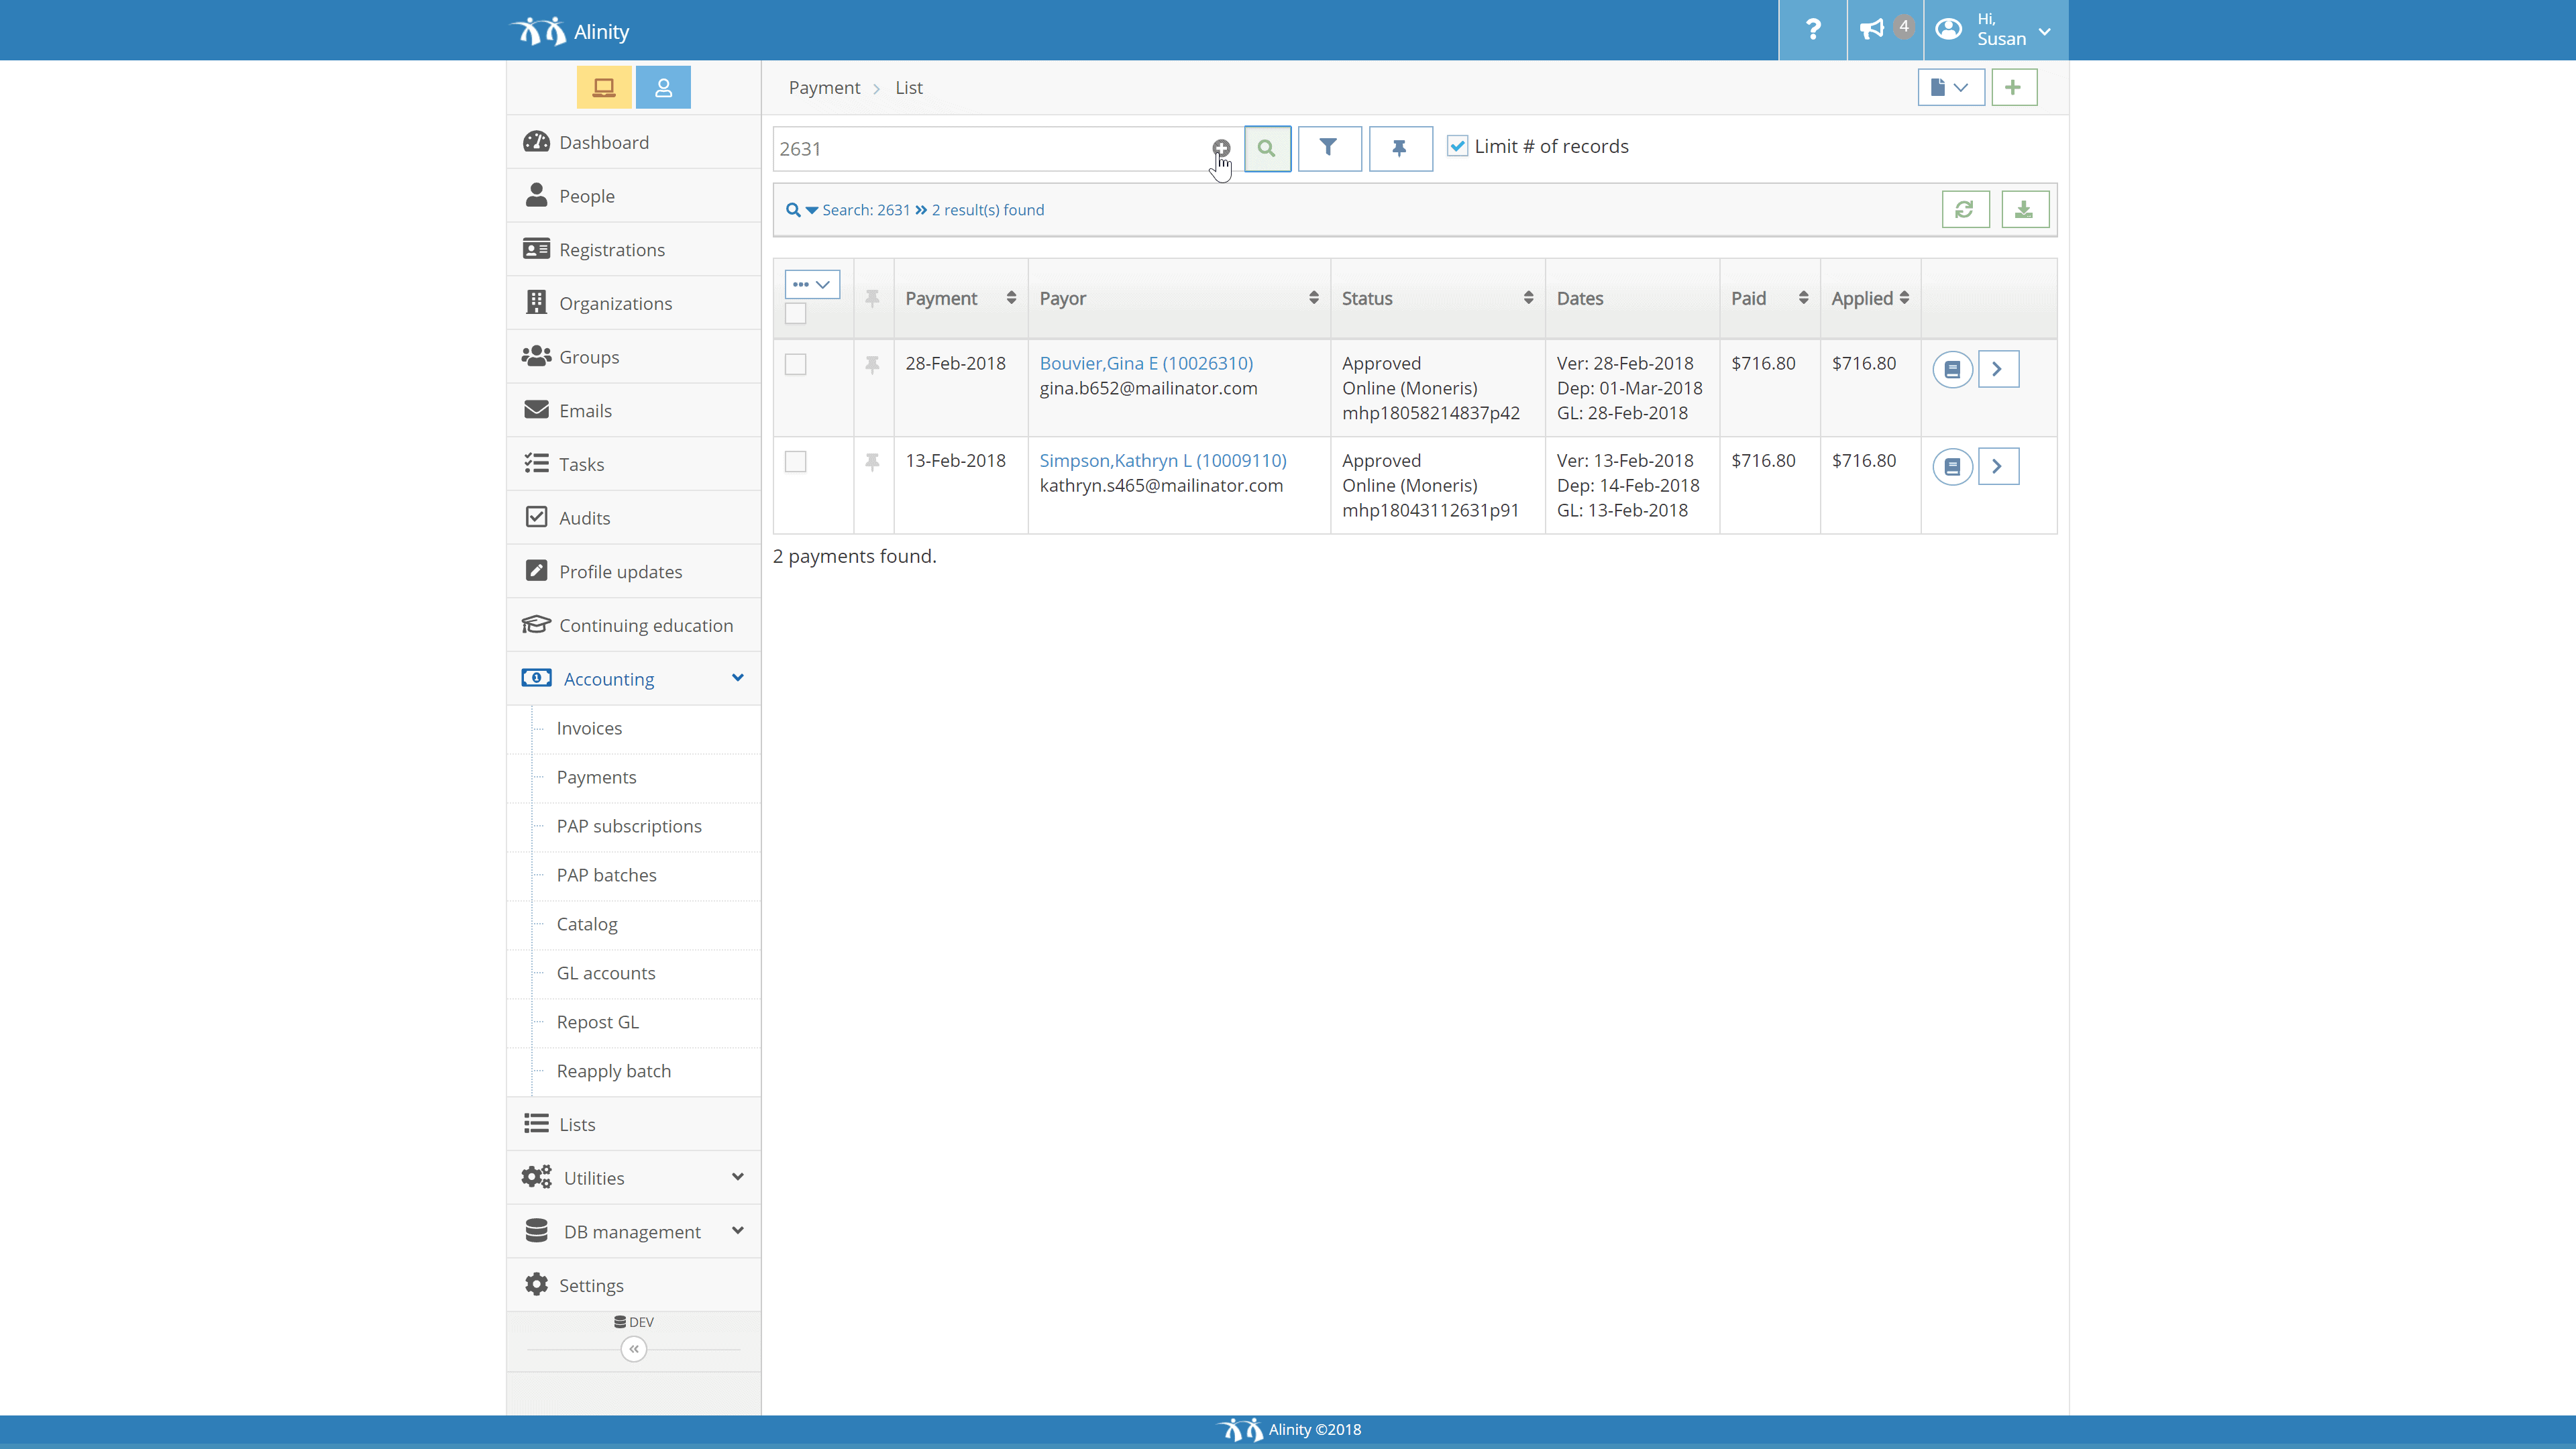Image resolution: width=2576 pixels, height=1449 pixels.
Task: Open Lists menu item
Action: 634,1125
